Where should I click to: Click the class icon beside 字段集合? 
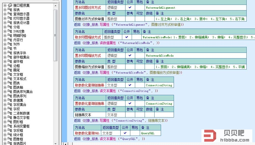coord(10,105)
